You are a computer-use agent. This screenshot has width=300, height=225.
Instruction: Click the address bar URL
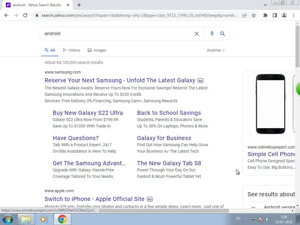(x=139, y=15)
